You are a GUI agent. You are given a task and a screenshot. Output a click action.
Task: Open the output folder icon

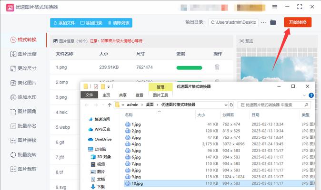pyautogui.click(x=273, y=22)
